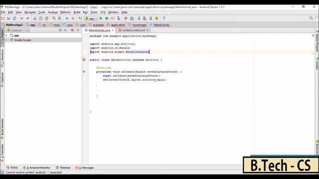Click the Navigate Back arrow icon

point(67,18)
